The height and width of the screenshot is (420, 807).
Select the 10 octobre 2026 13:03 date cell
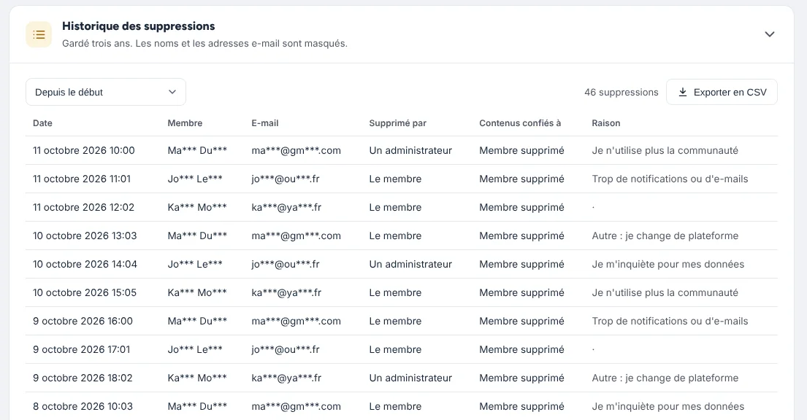click(85, 236)
